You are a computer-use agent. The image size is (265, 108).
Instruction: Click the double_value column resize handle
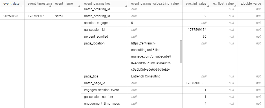tap(263, 6)
